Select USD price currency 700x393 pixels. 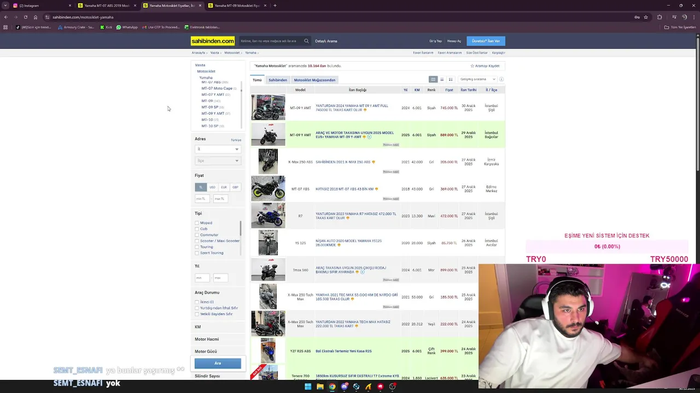coord(212,187)
